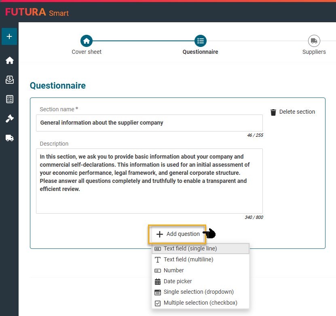Viewport: 336px width, 316px height.
Task: Open the auction gavel icon in the sidebar
Action: point(9,119)
